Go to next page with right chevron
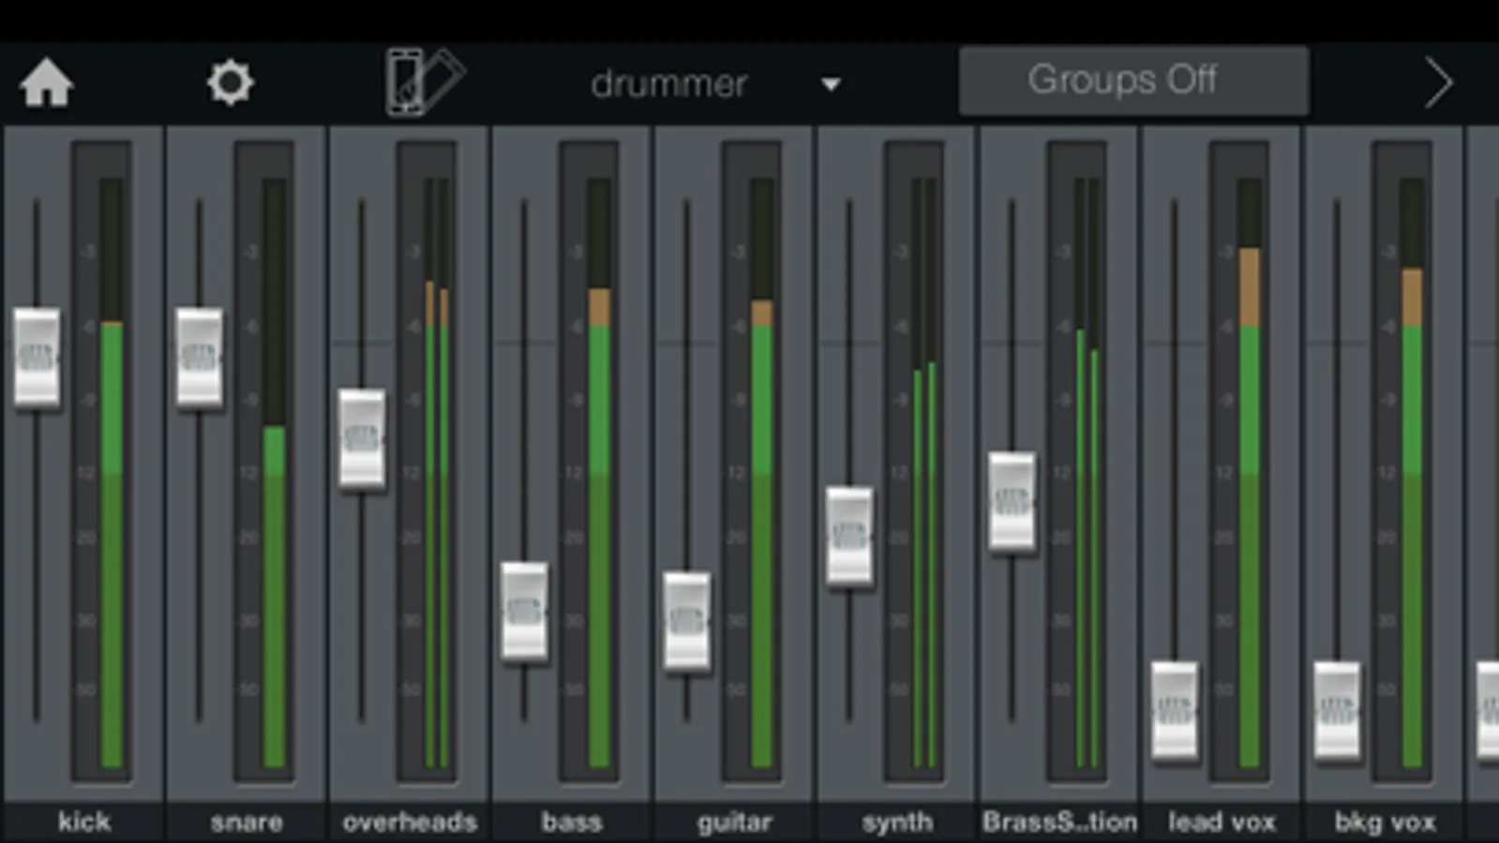This screenshot has width=1499, height=843. pyautogui.click(x=1438, y=83)
